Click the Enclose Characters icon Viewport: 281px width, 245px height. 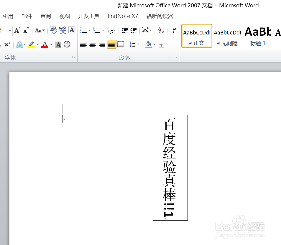(67, 44)
